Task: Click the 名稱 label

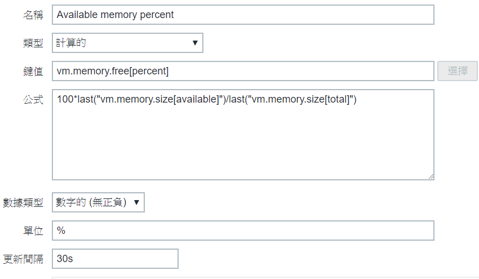Action: [x=33, y=15]
